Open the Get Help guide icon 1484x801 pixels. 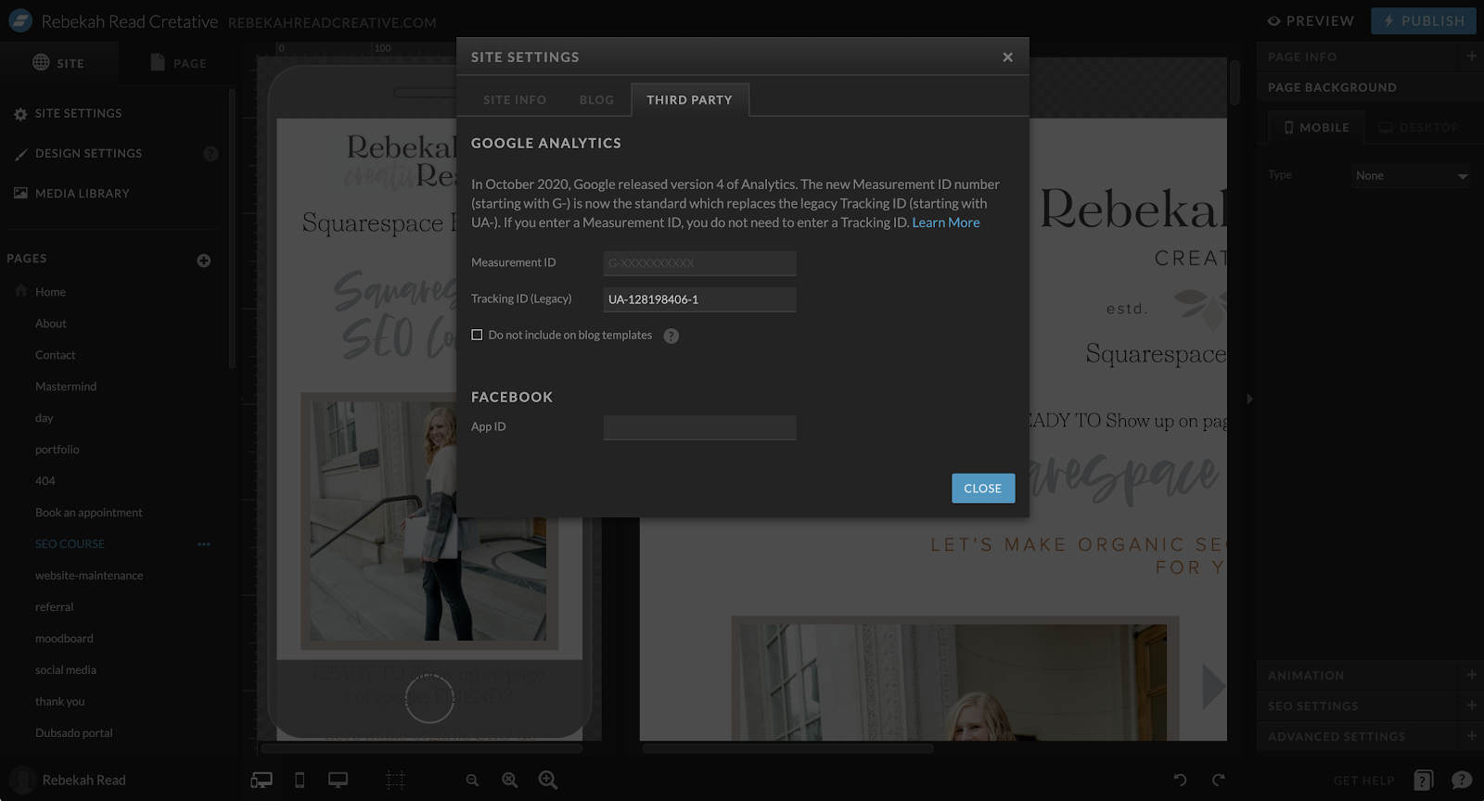pos(1424,781)
